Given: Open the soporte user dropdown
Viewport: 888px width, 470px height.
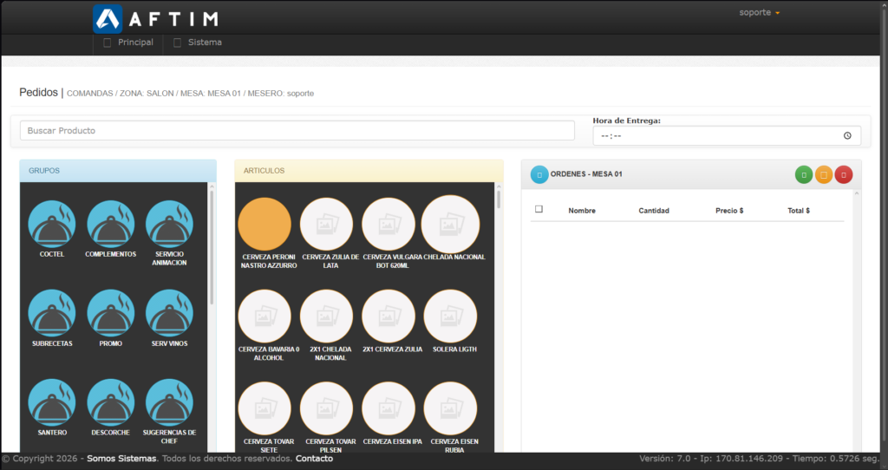Looking at the screenshot, I should tap(760, 13).
